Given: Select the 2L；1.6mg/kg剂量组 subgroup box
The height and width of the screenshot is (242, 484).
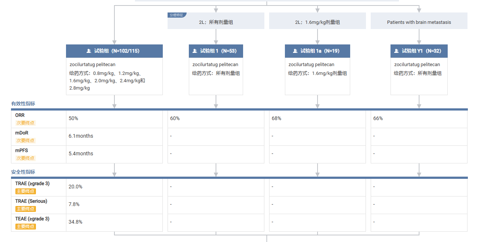Looking at the screenshot, I should (x=317, y=22).
